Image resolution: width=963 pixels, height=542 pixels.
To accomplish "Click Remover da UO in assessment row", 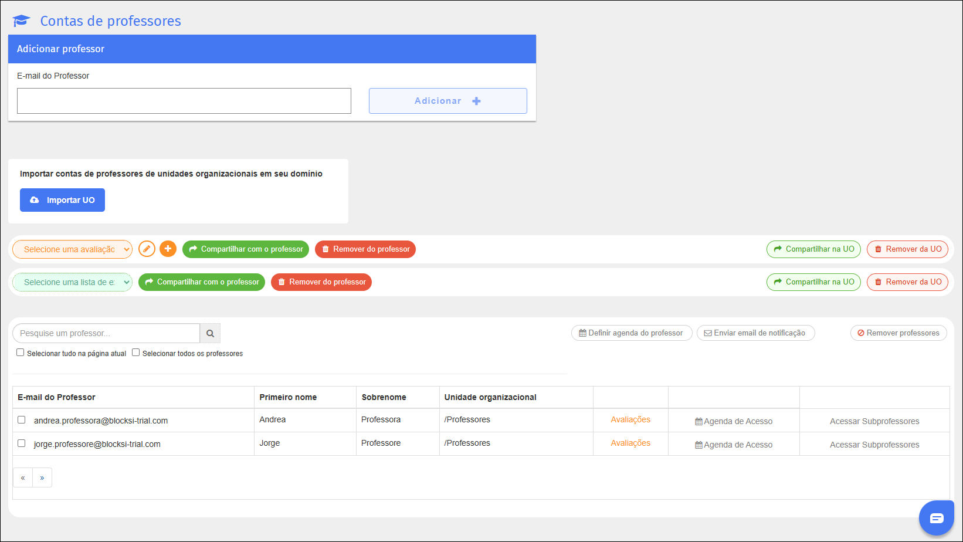I will click(907, 249).
